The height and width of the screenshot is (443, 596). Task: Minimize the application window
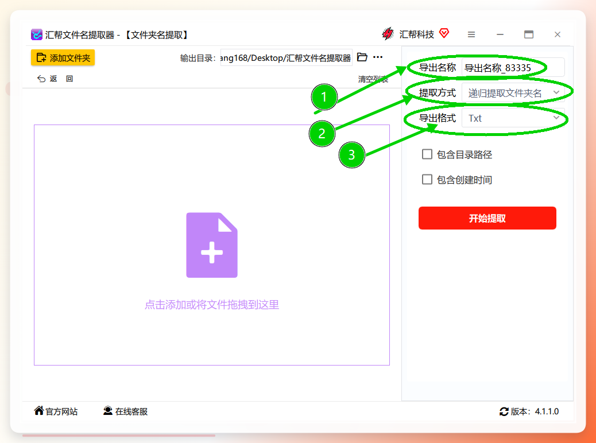pyautogui.click(x=500, y=34)
